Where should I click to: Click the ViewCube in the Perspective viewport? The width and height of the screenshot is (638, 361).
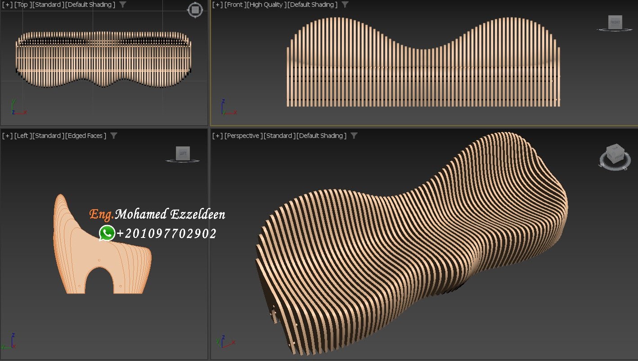615,157
